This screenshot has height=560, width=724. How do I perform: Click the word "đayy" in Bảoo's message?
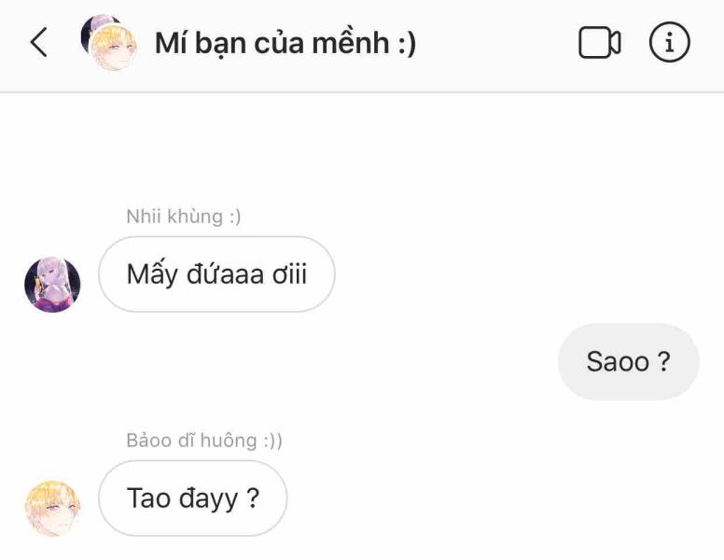[x=208, y=499]
